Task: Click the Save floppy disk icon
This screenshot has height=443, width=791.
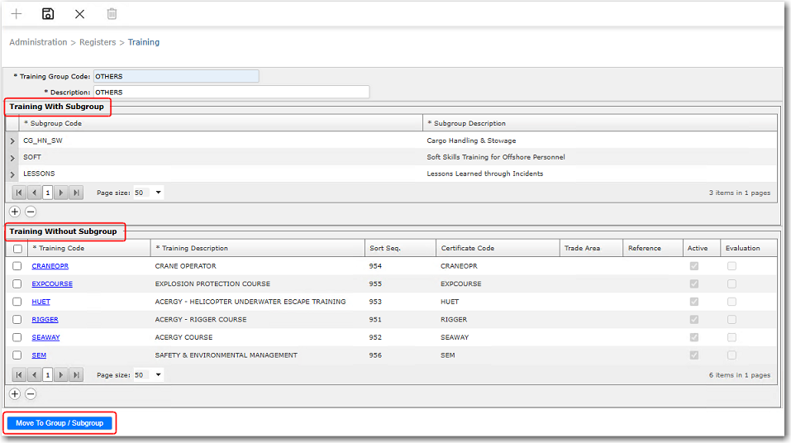Action: [48, 14]
